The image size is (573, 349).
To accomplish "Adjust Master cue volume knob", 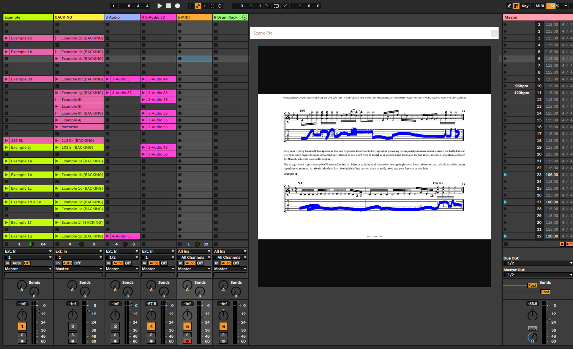I will [x=532, y=337].
